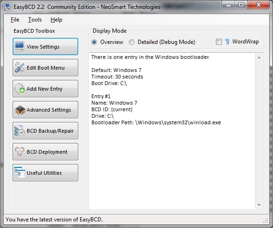Click the wrench-screwdriver icon on Edit Boot Menu
273x228 pixels.
[20, 67]
